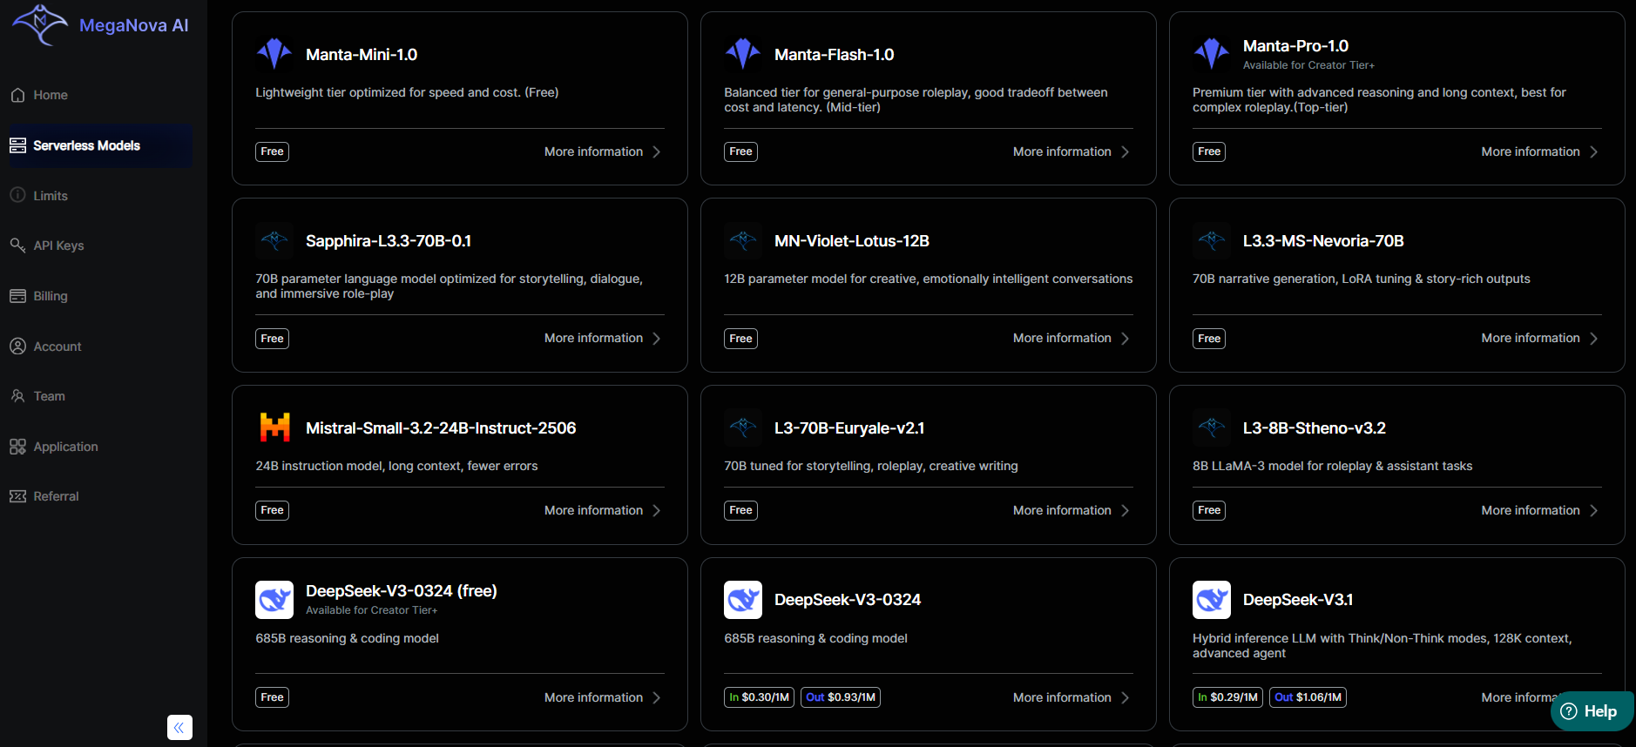Click the DeepSeek-V3.1 whale logo

[1211, 600]
